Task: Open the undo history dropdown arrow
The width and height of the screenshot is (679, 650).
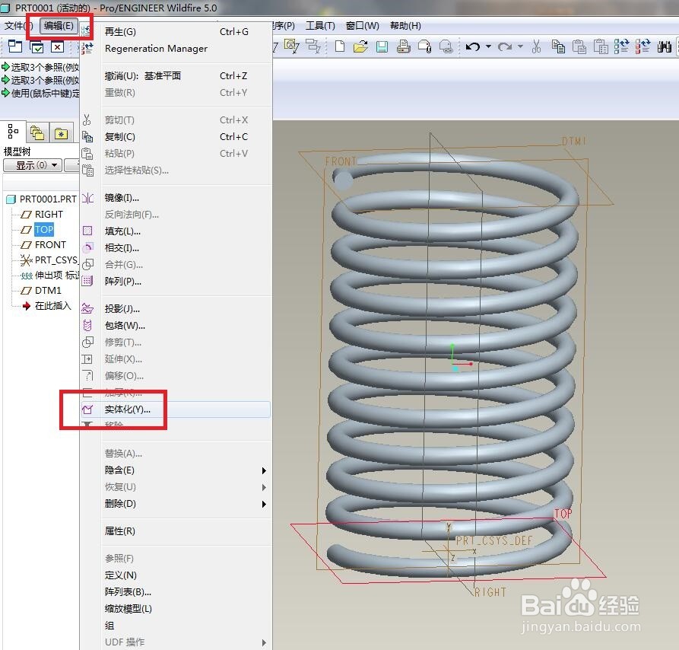Action: [488, 46]
